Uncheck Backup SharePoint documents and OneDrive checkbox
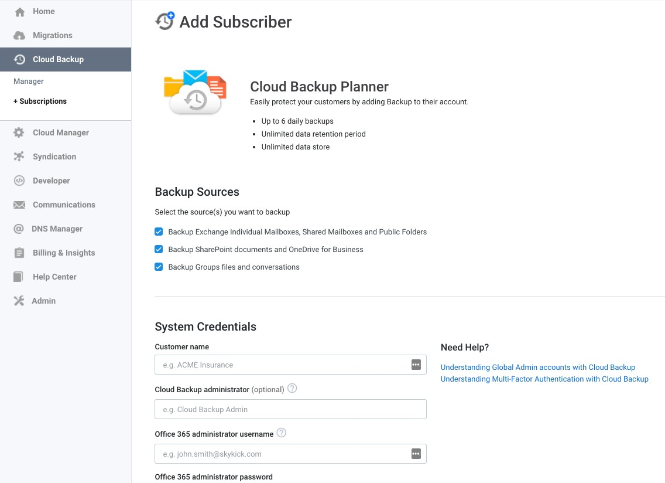 tap(159, 249)
